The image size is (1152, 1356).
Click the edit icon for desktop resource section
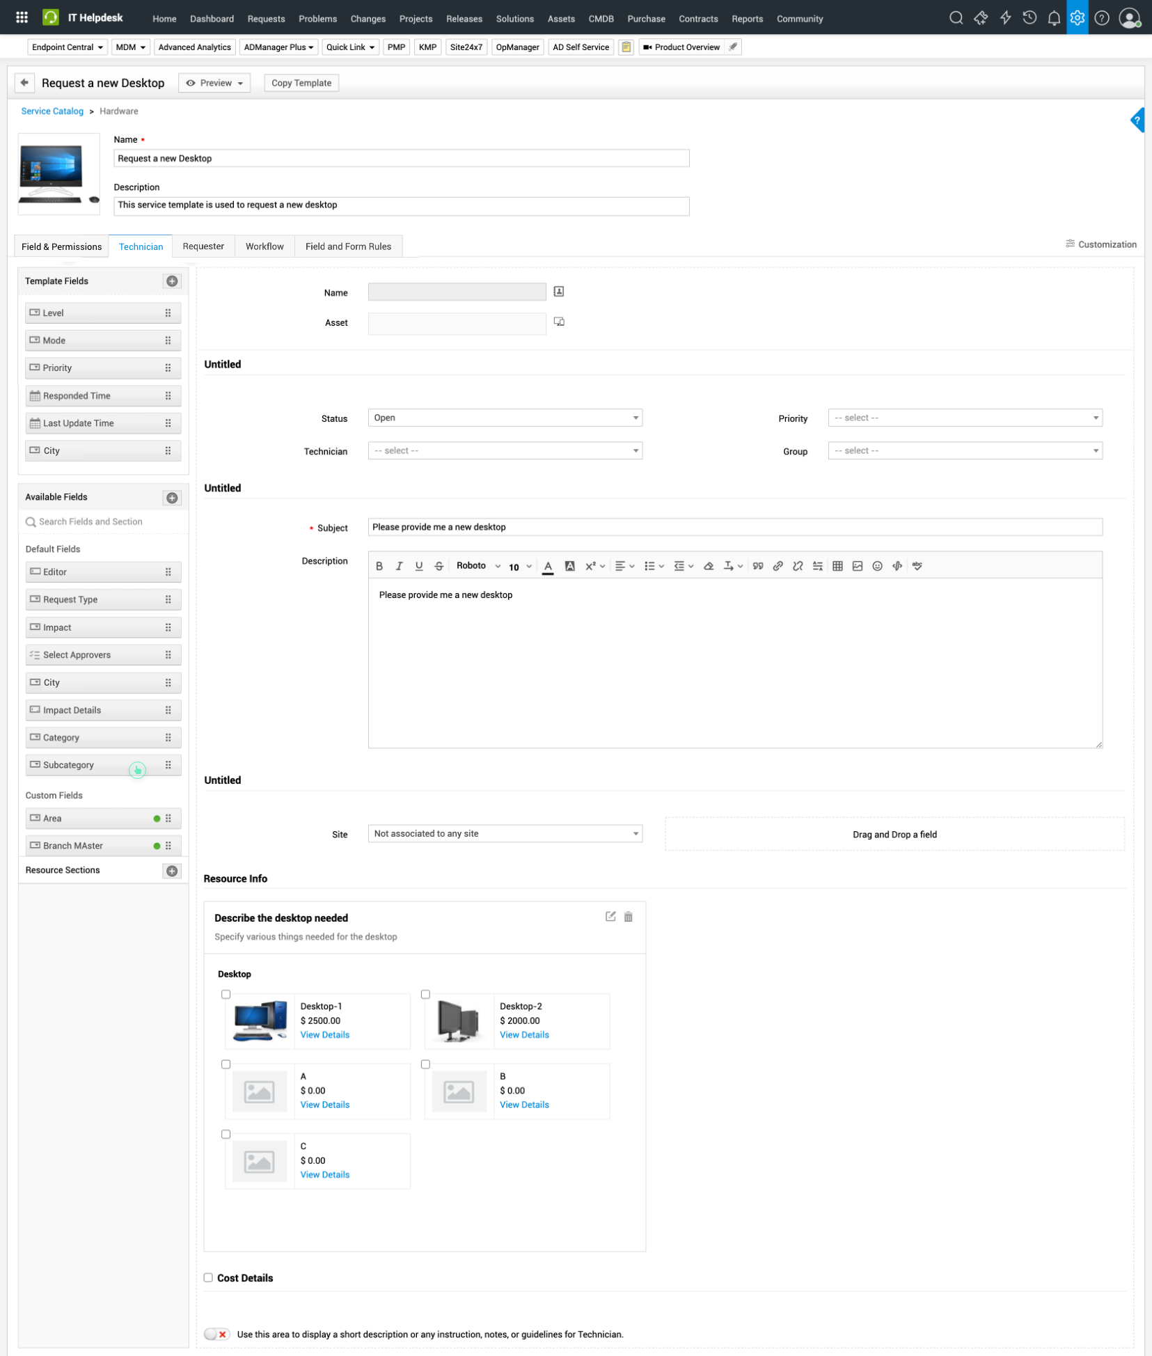610,917
